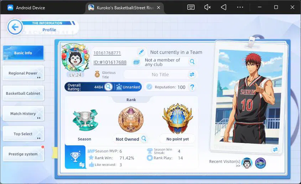Change the Kagami card with the swap icon

(275, 149)
